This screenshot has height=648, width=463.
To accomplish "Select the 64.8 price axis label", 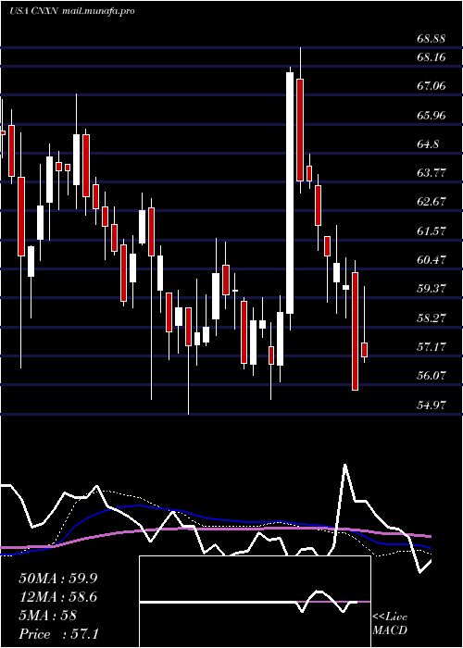I will (428, 144).
